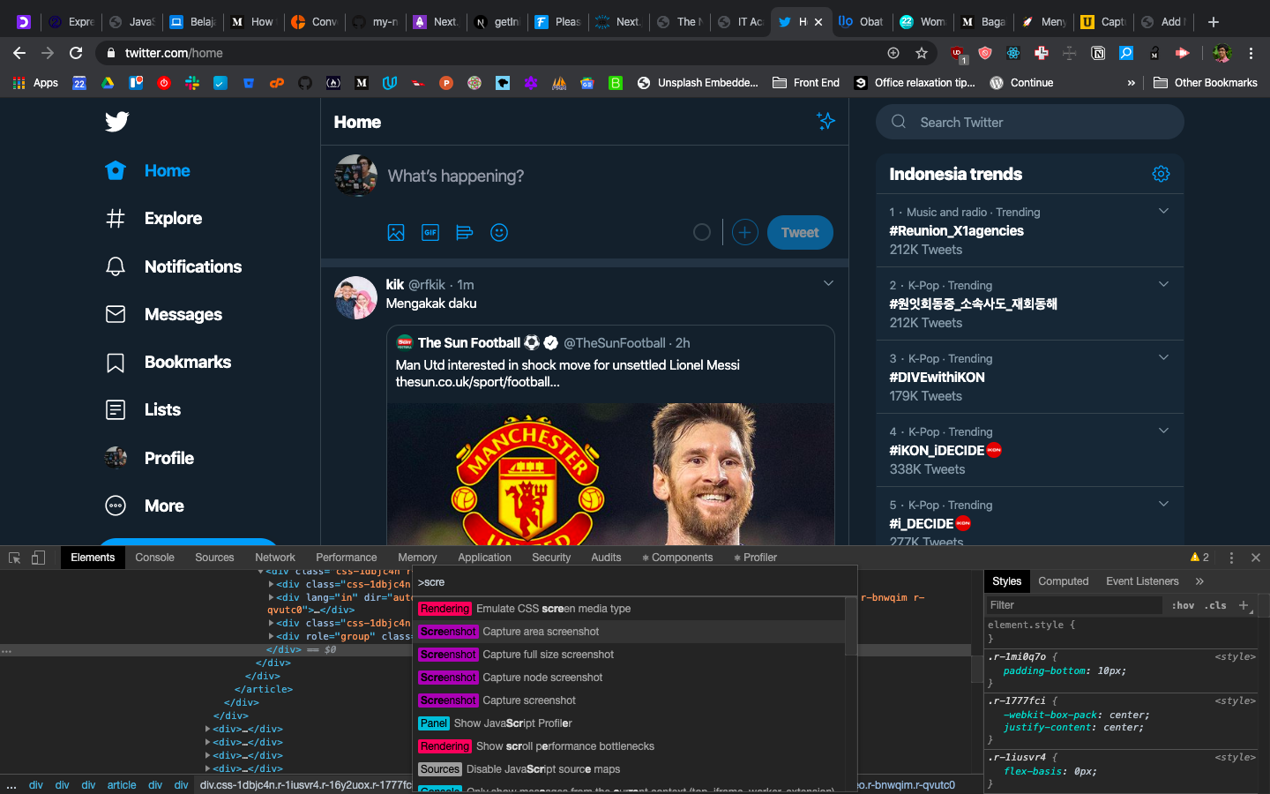Image resolution: width=1270 pixels, height=794 pixels.
Task: Click the Tweet button
Action: [800, 233]
